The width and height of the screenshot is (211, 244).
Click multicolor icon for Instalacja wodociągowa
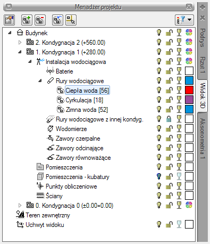[x=189, y=61]
